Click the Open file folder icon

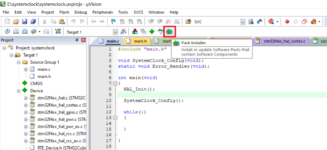pos(16,22)
